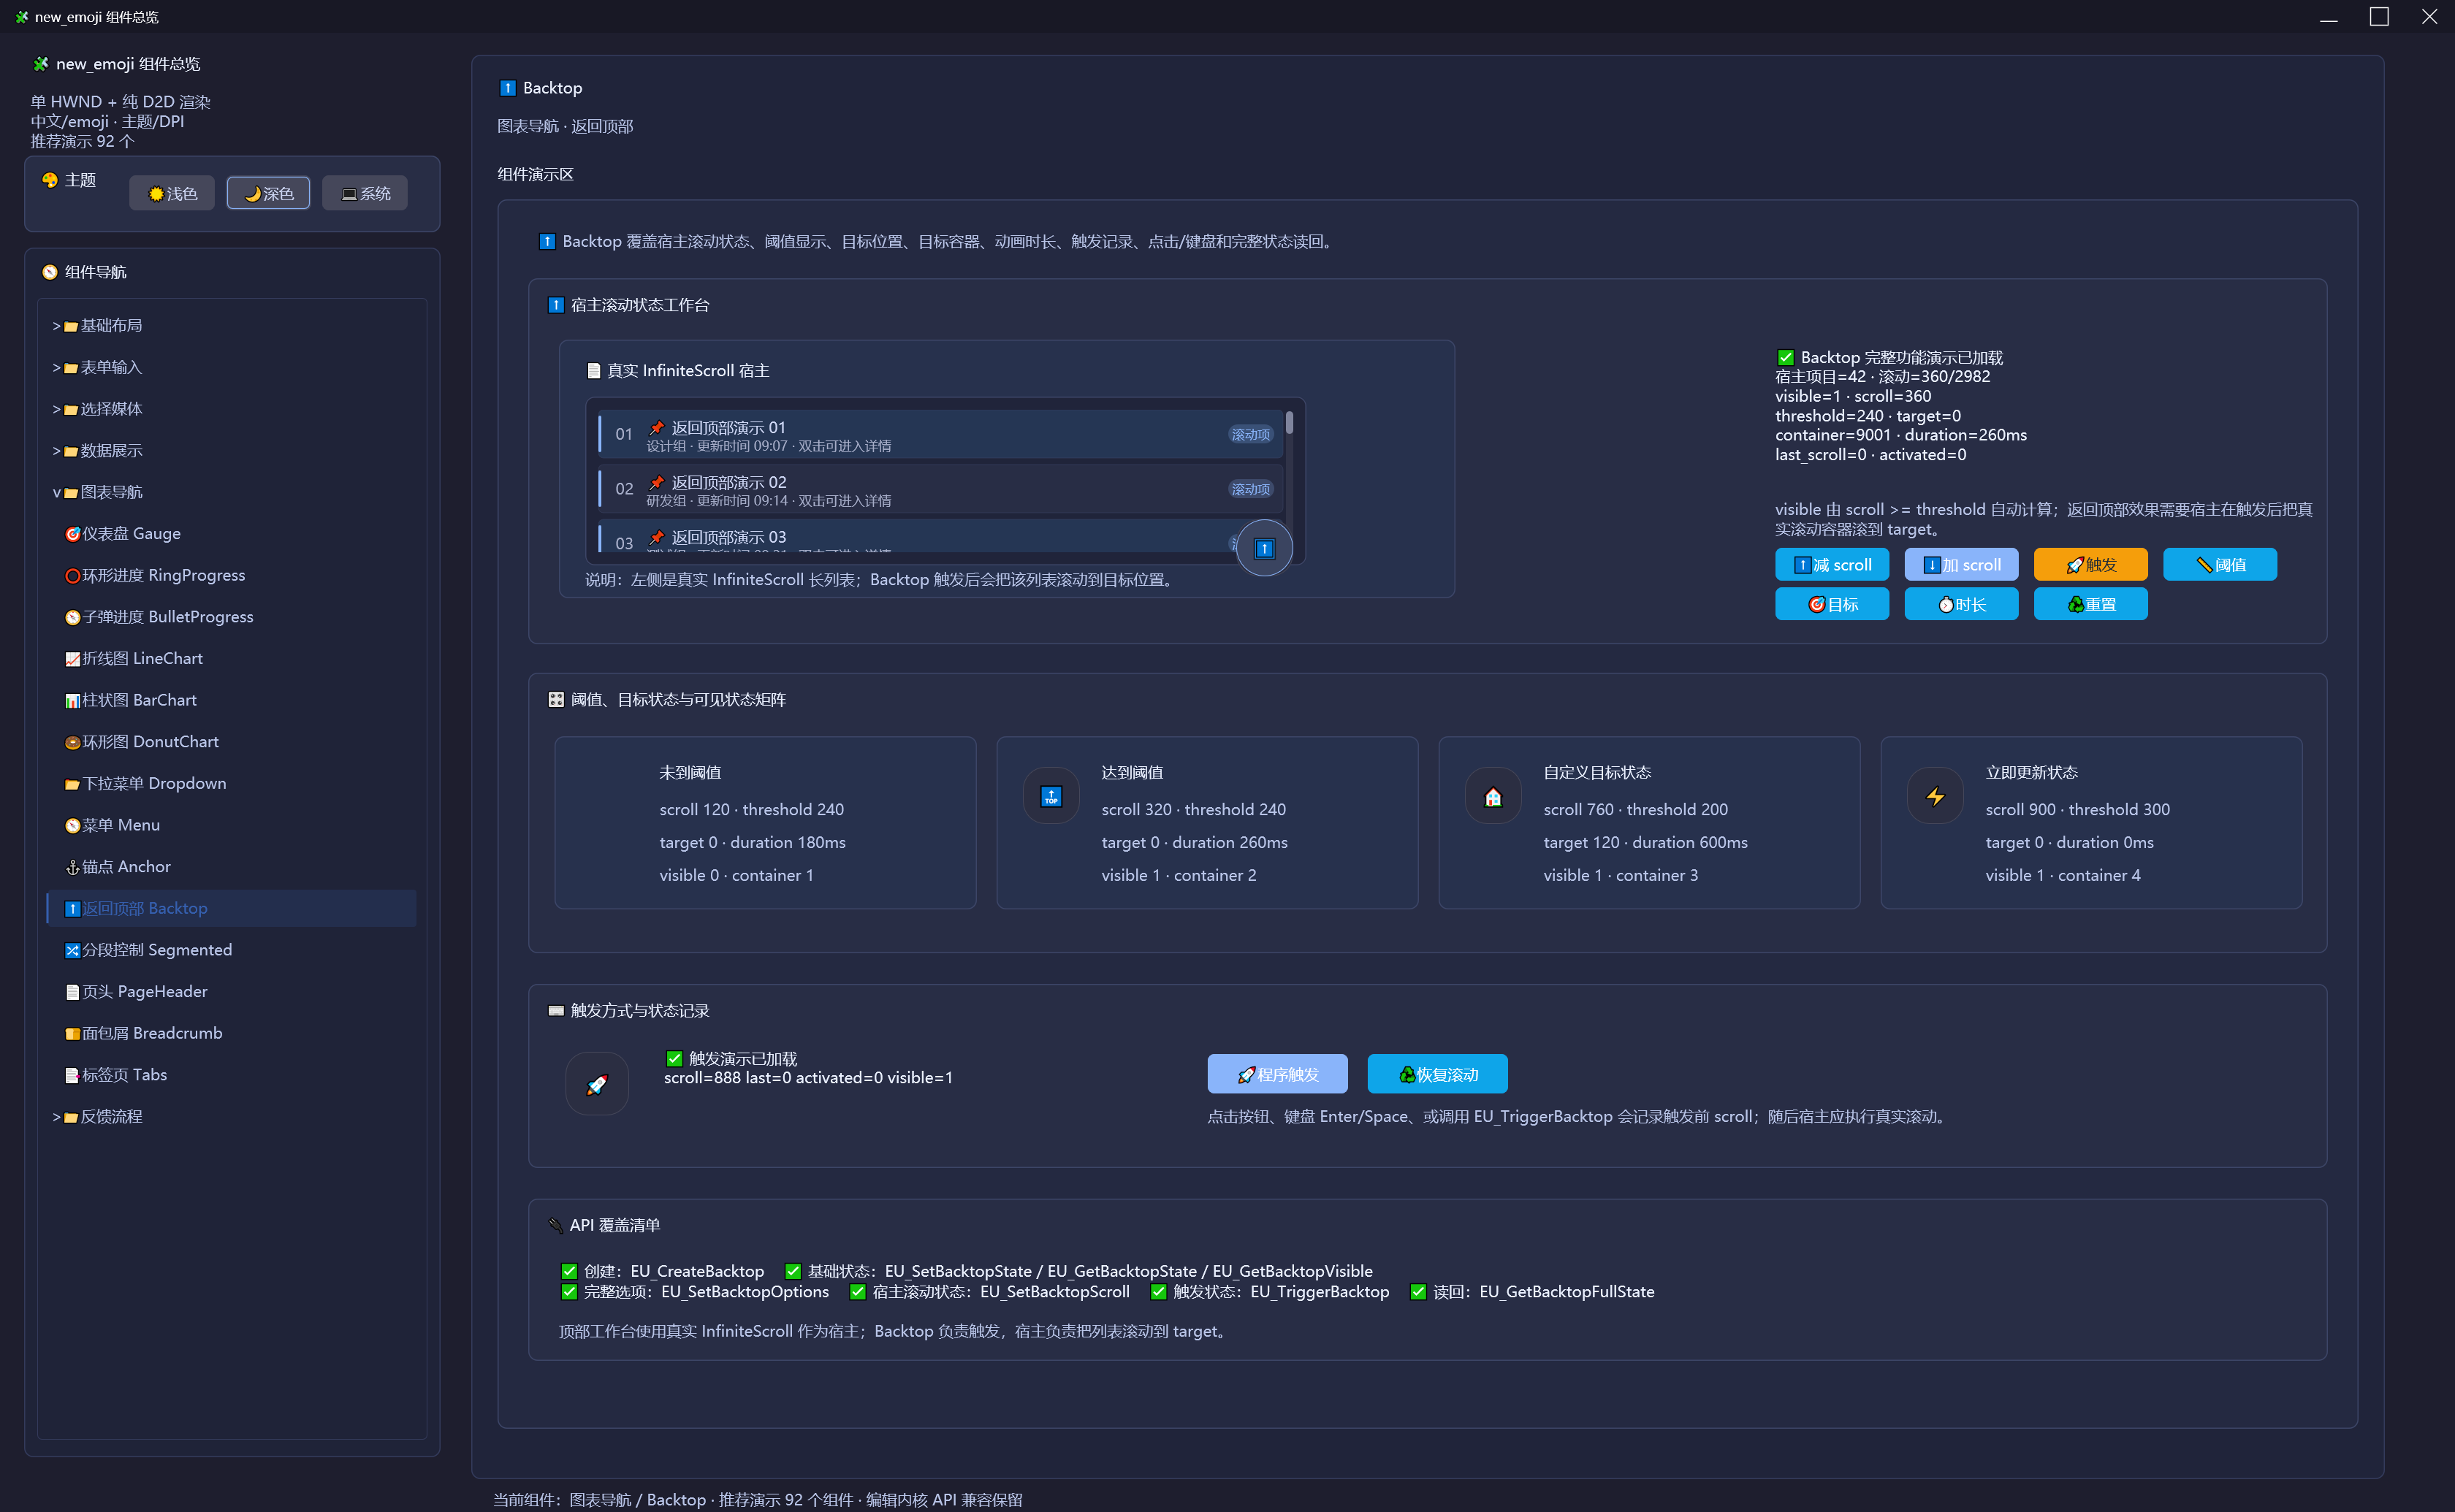Click the 重置 button
The height and width of the screenshot is (1512, 2455).
[2090, 604]
